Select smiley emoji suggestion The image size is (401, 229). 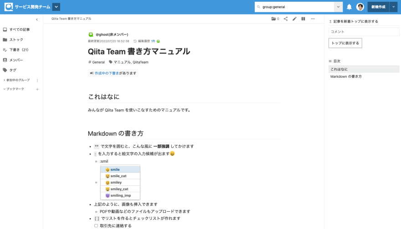pyautogui.click(x=120, y=182)
